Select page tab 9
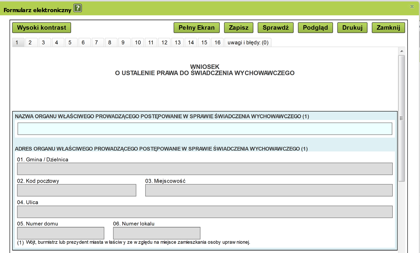The width and height of the screenshot is (420, 253). click(124, 43)
